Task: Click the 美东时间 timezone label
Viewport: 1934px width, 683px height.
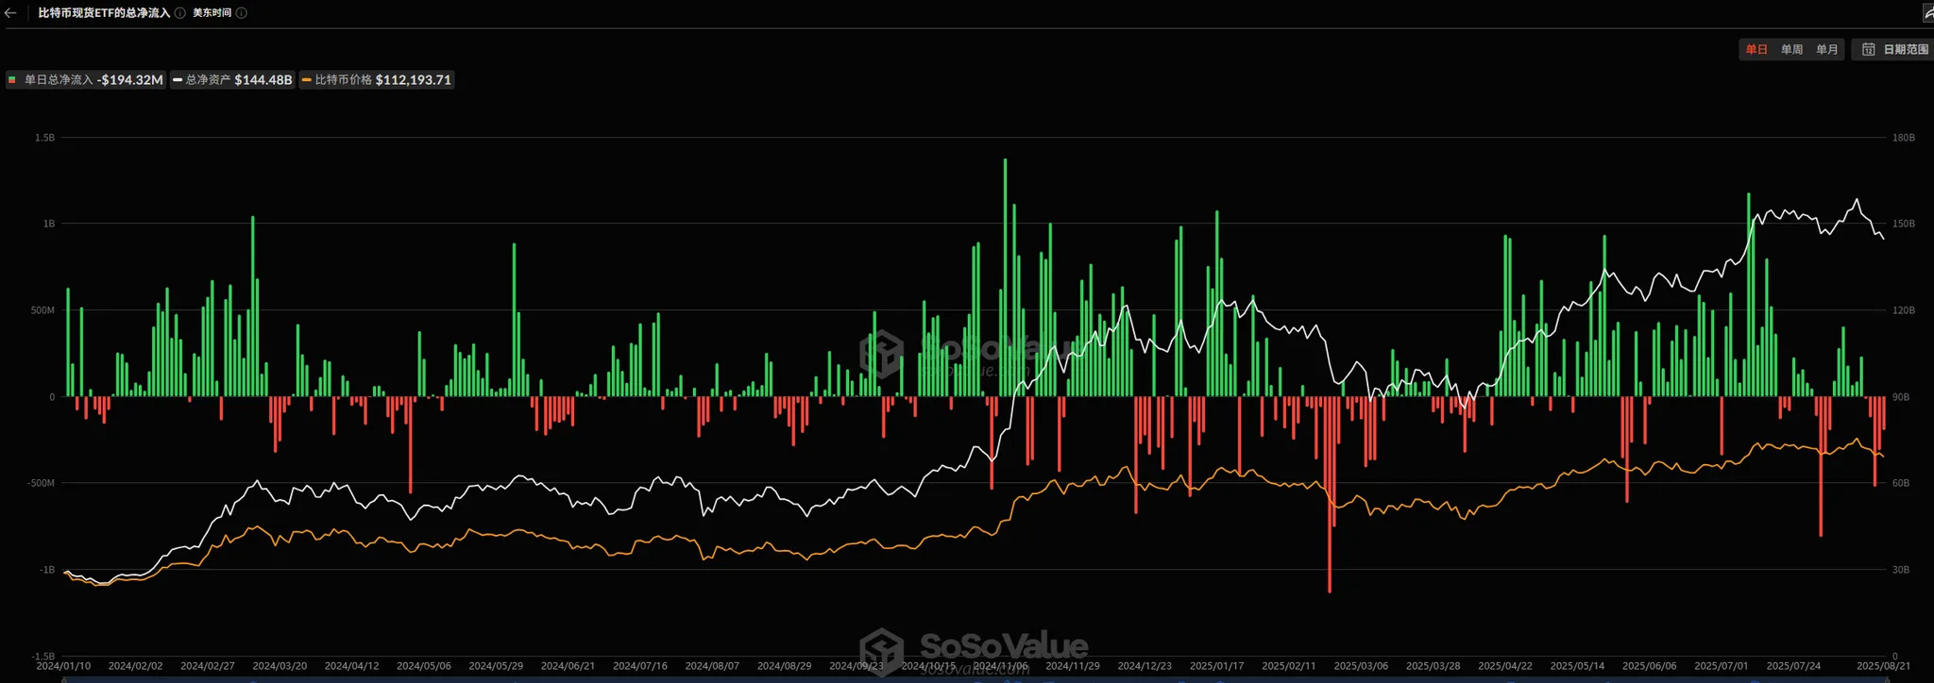Action: coord(212,13)
